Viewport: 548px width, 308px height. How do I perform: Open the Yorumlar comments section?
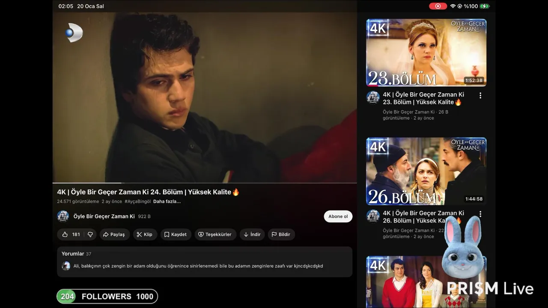tap(205, 261)
